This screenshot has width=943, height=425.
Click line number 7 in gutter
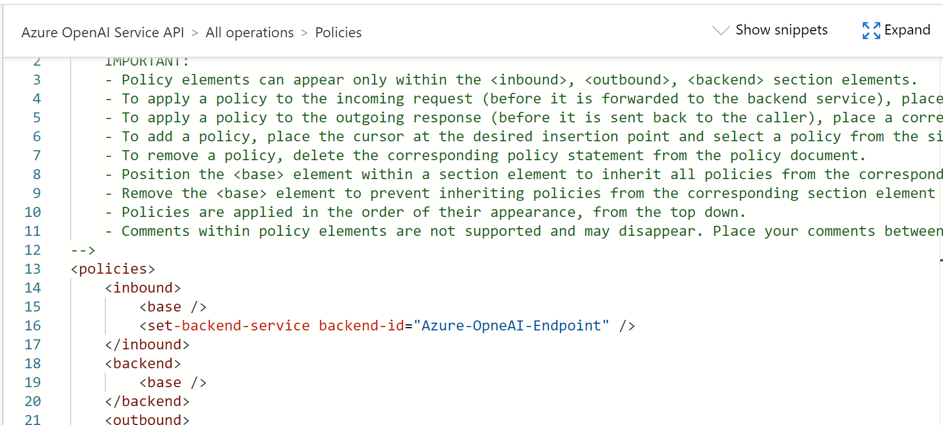(37, 156)
